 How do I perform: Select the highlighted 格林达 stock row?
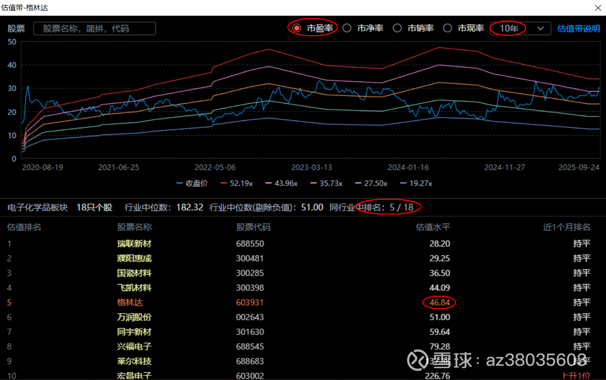coord(130,303)
